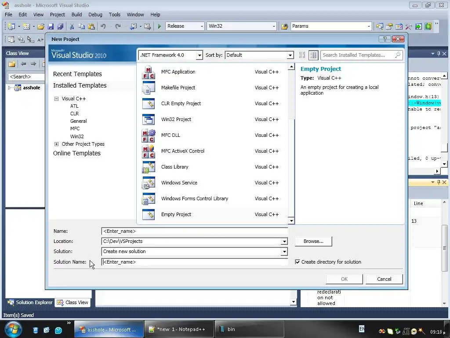The image size is (450, 338).
Task: Click the Undo arrow icon
Action: [x=103, y=26]
